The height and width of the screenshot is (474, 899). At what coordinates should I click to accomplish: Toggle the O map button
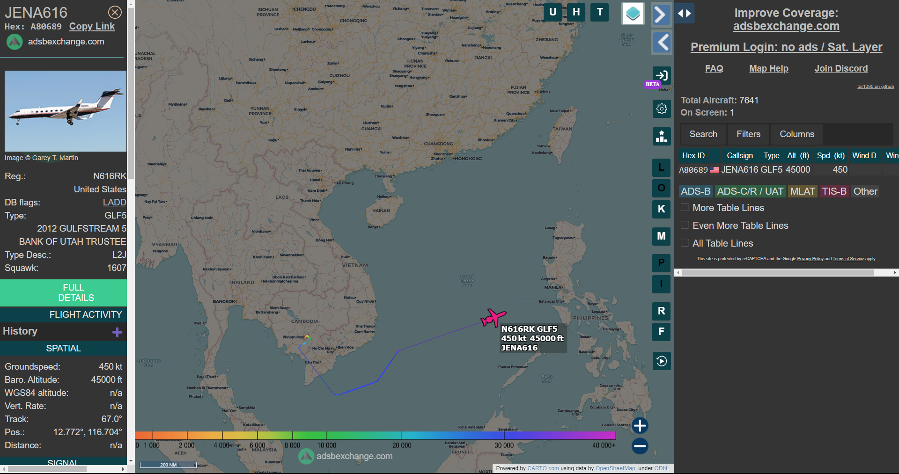pos(661,188)
